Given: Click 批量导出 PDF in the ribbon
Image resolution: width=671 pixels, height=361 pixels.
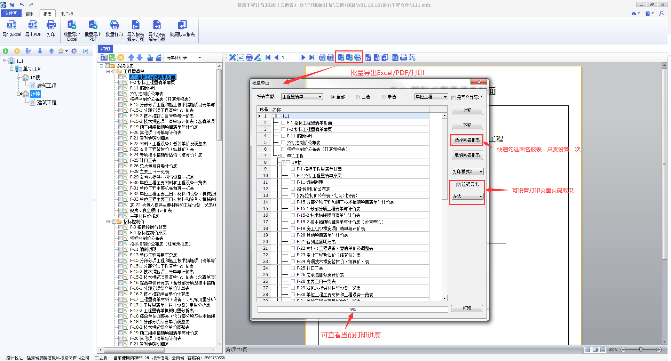Looking at the screenshot, I should coord(93,31).
